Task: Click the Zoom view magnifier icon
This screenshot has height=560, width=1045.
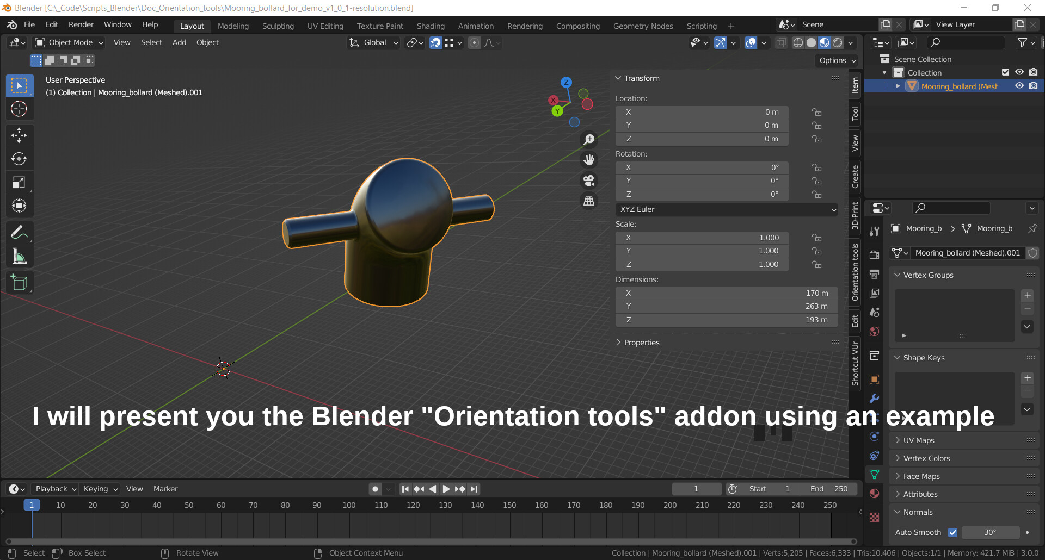Action: point(589,140)
